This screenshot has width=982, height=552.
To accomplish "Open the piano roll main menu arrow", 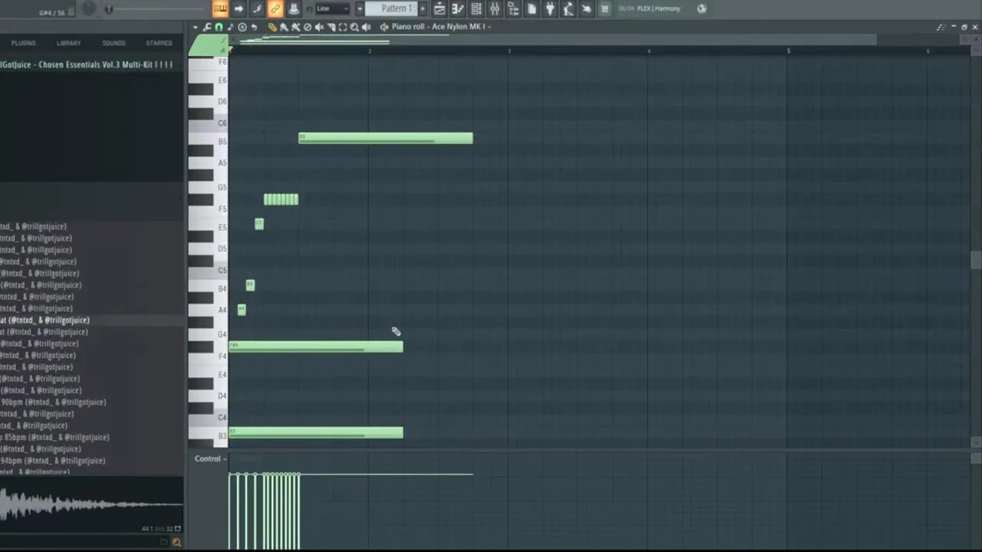I will point(196,27).
